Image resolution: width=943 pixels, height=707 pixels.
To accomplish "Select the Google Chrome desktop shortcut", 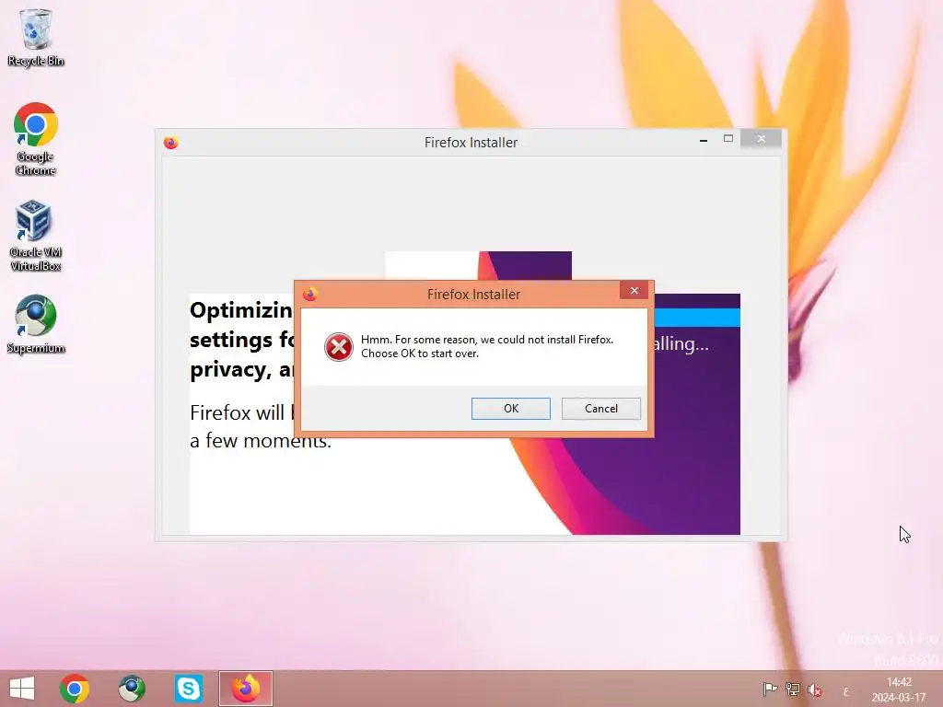I will pyautogui.click(x=36, y=139).
